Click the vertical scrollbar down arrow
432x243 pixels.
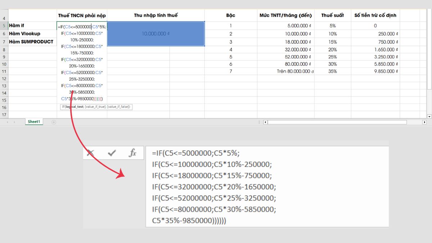coord(428,116)
